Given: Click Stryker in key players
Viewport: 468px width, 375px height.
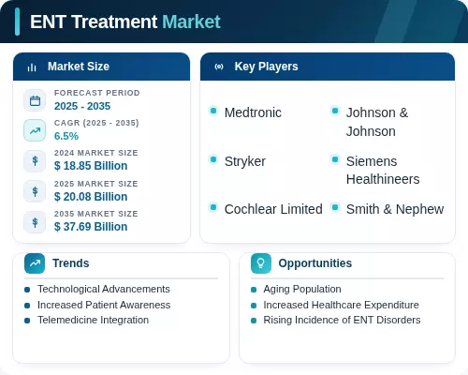Looking at the screenshot, I should click(x=245, y=162).
